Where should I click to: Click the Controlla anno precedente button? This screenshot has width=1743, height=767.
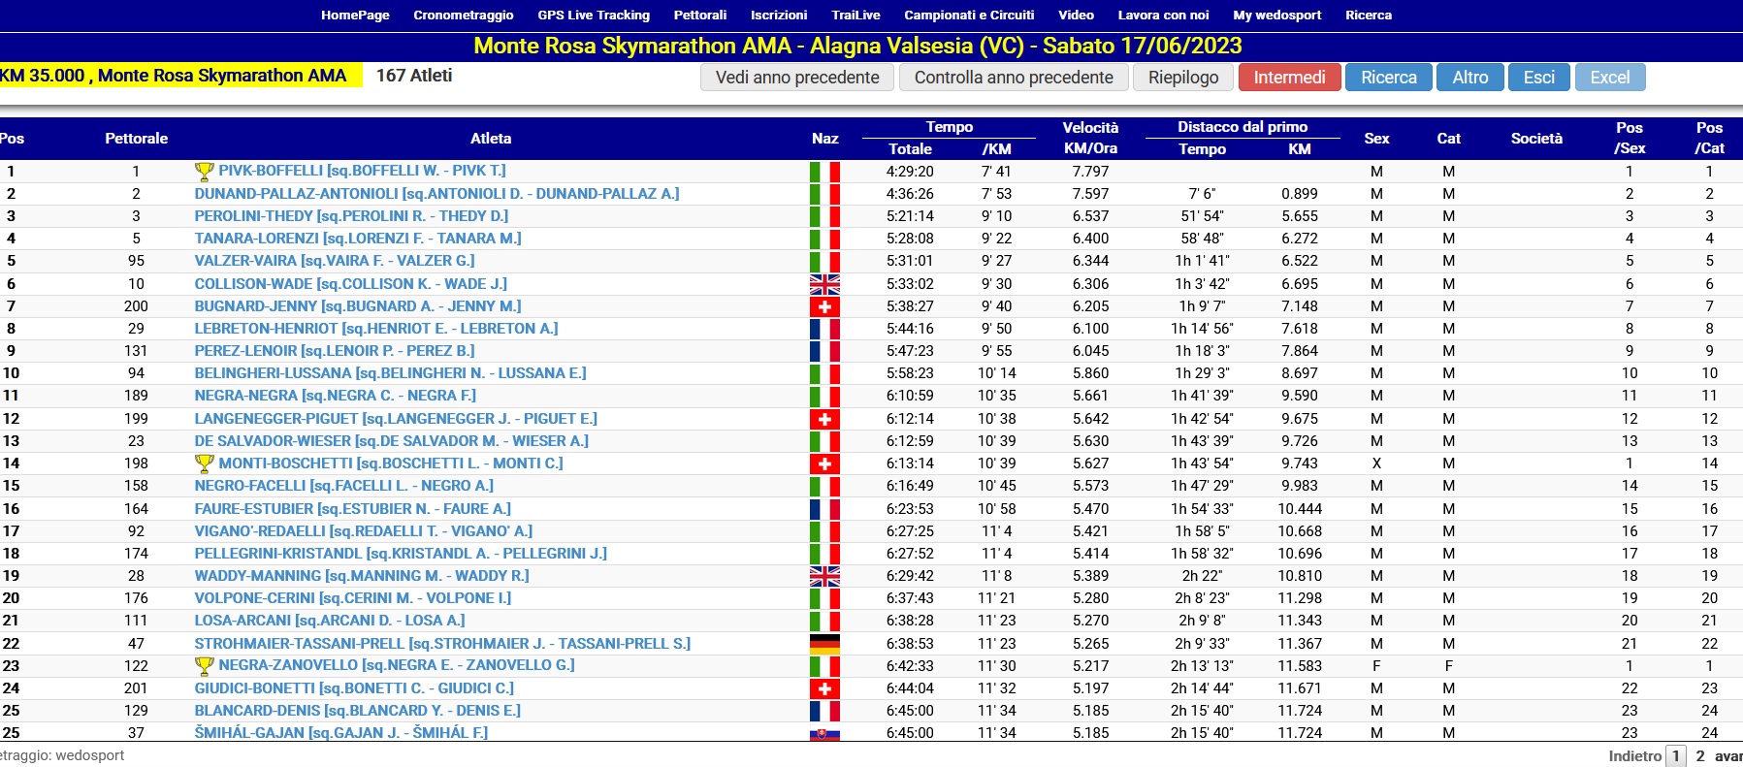[1014, 78]
